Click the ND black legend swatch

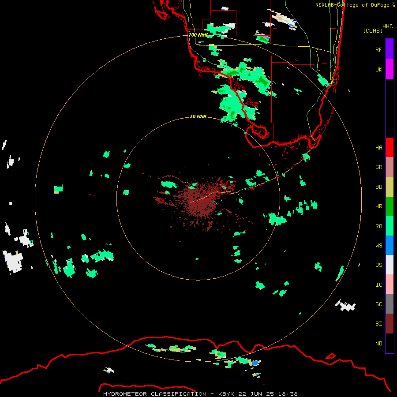pos(390,343)
